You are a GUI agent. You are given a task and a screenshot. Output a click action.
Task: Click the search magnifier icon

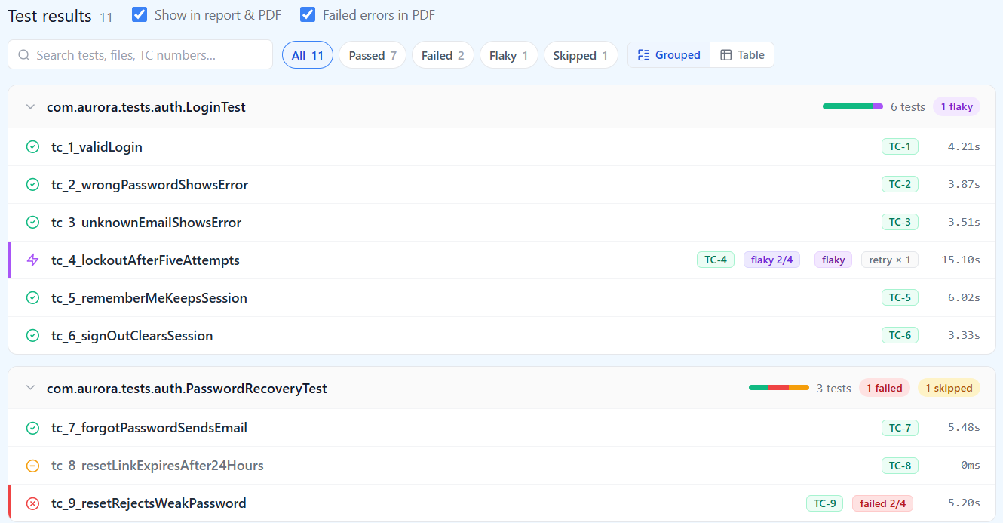(x=24, y=55)
